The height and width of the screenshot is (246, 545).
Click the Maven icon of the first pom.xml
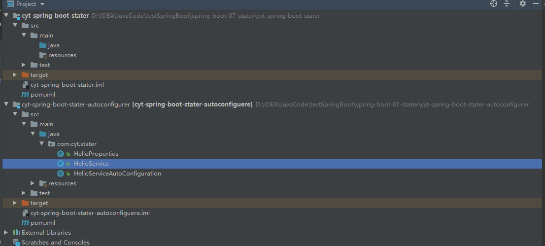(25, 95)
